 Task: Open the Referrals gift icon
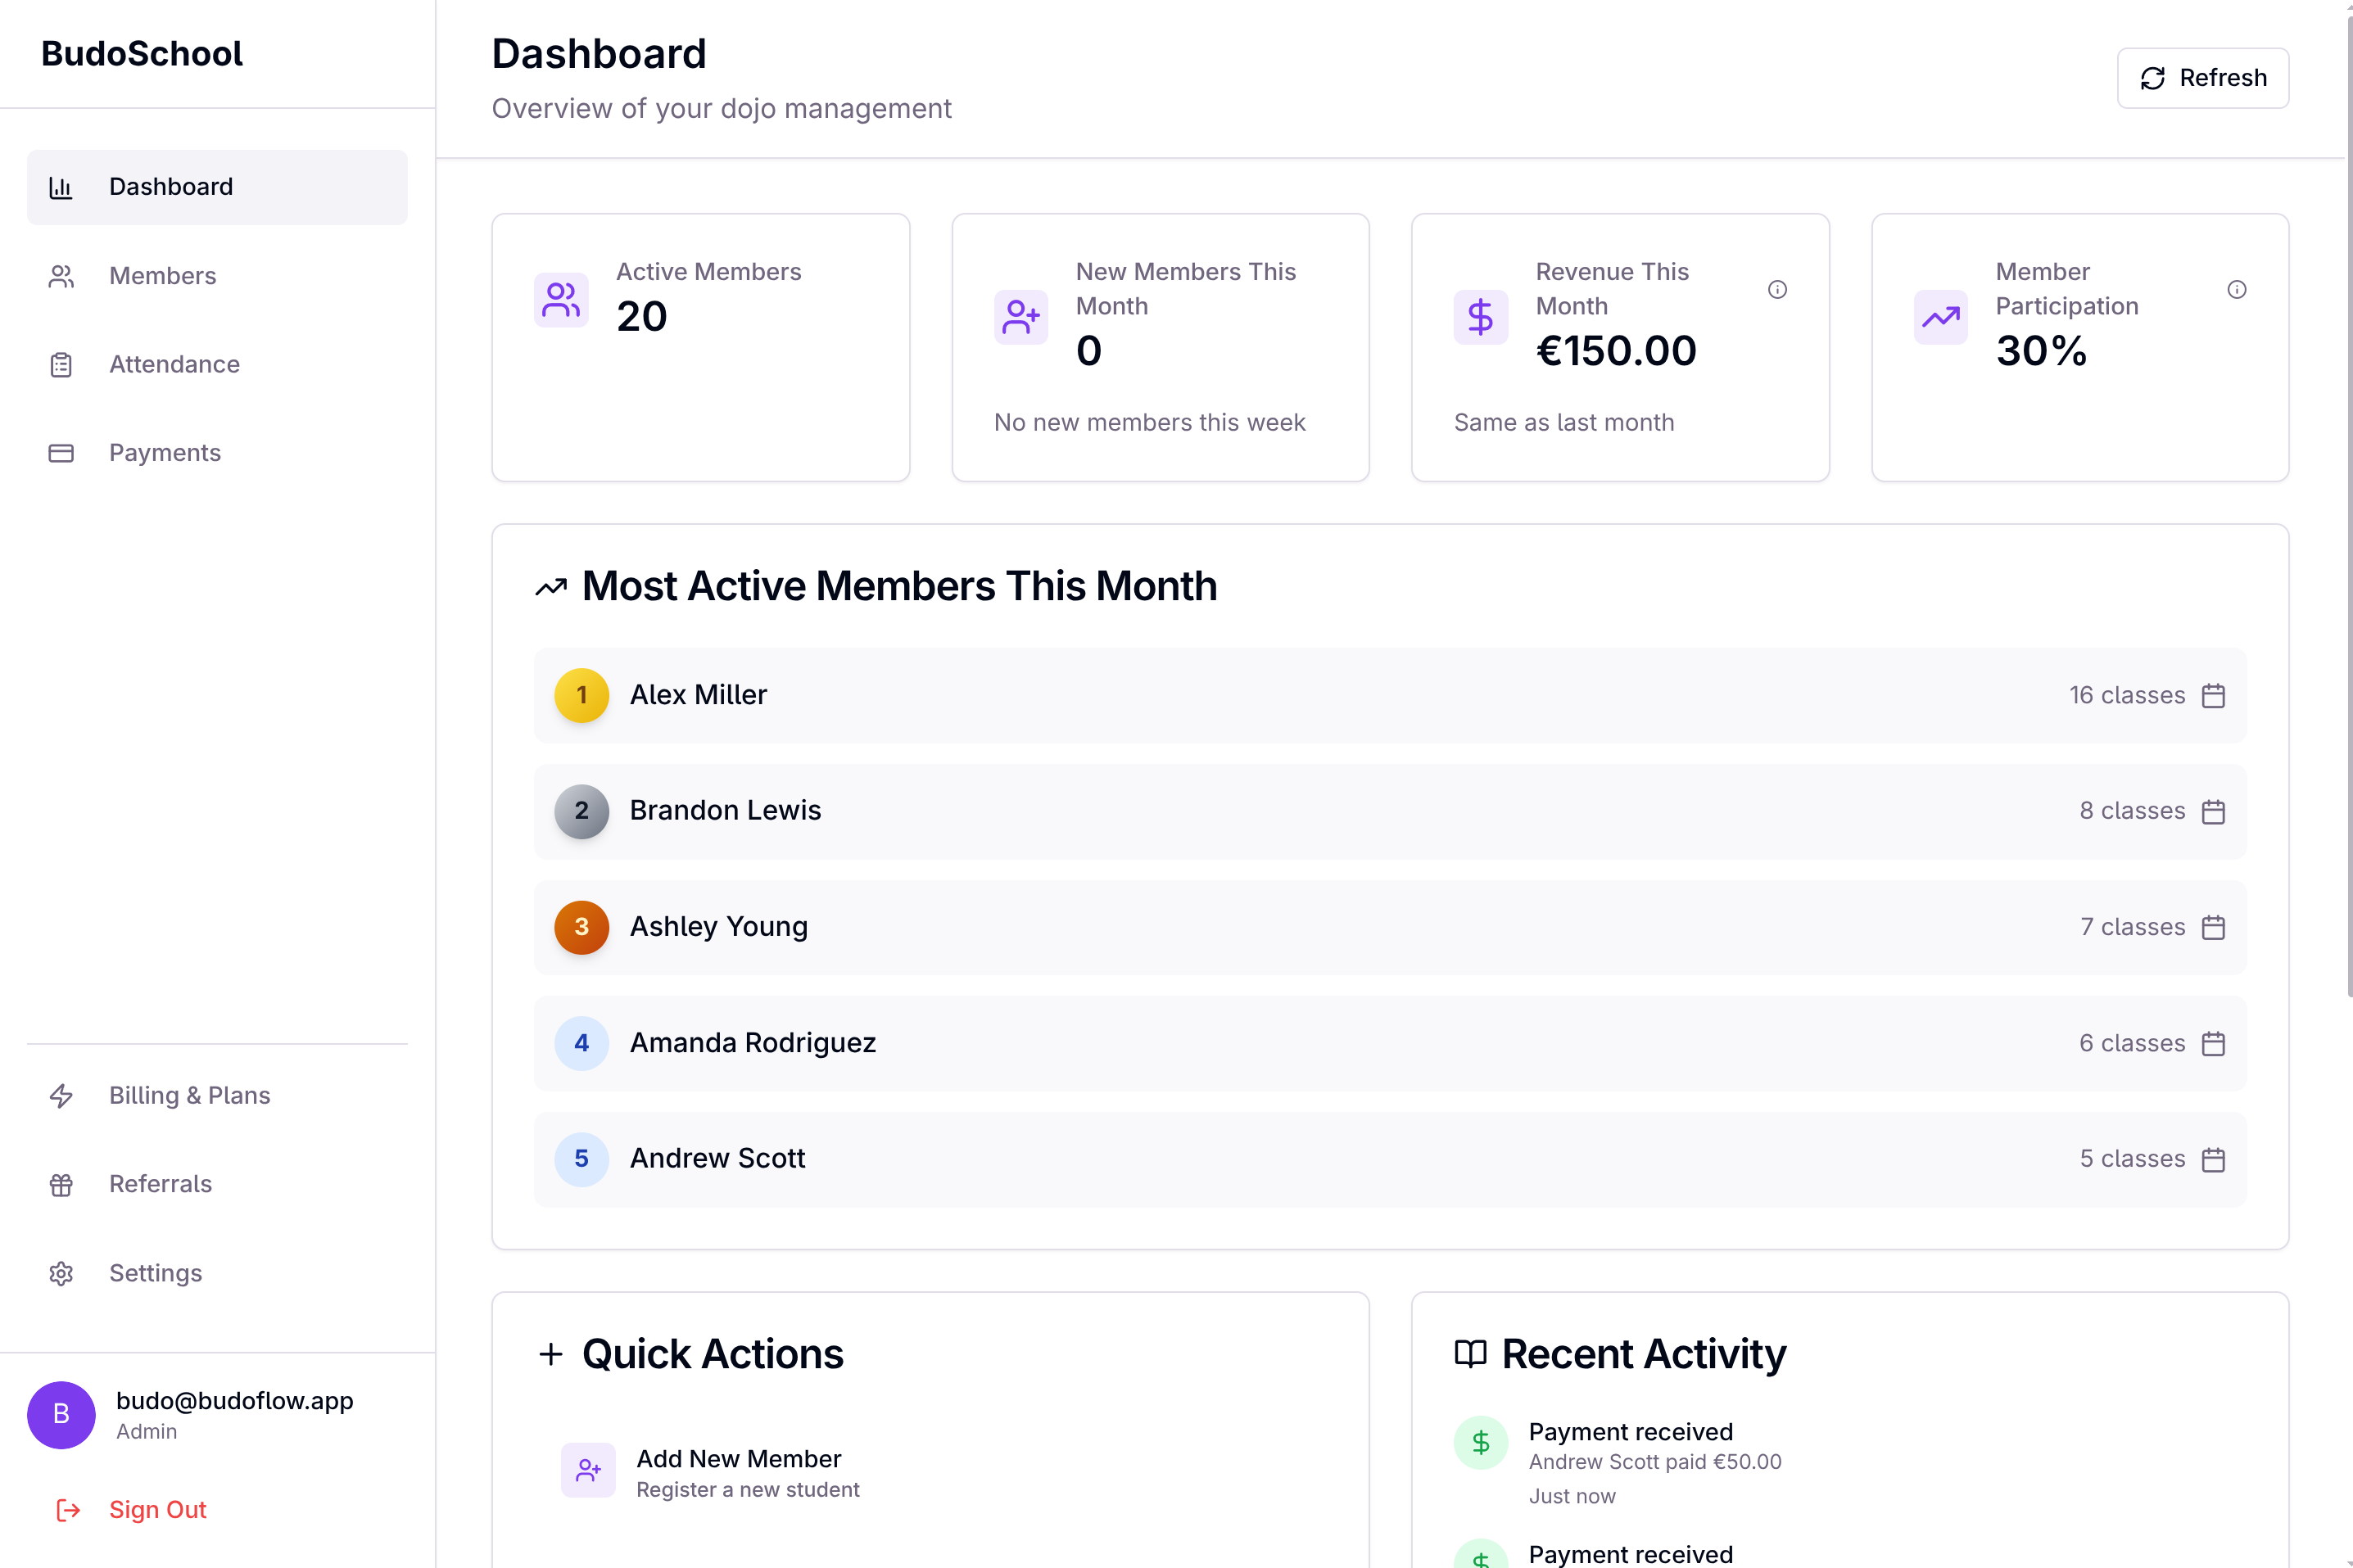click(x=62, y=1184)
